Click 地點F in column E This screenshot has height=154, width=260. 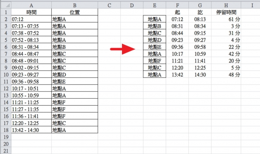(155, 61)
